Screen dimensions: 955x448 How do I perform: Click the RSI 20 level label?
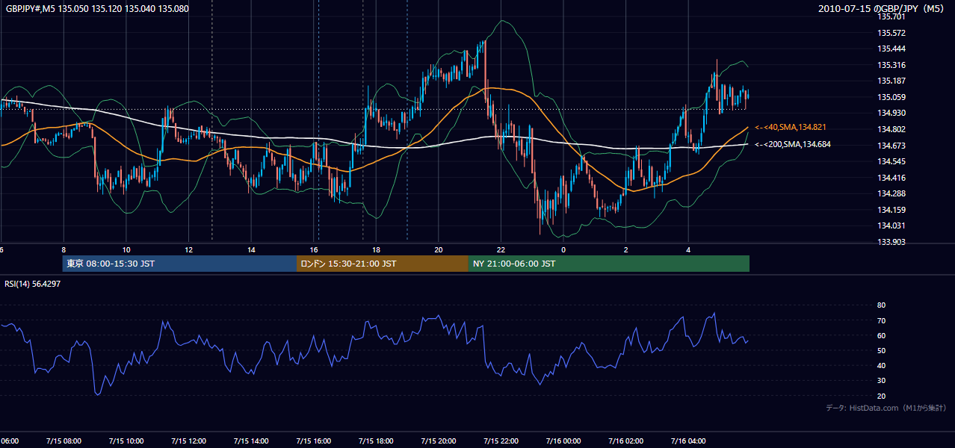[881, 396]
